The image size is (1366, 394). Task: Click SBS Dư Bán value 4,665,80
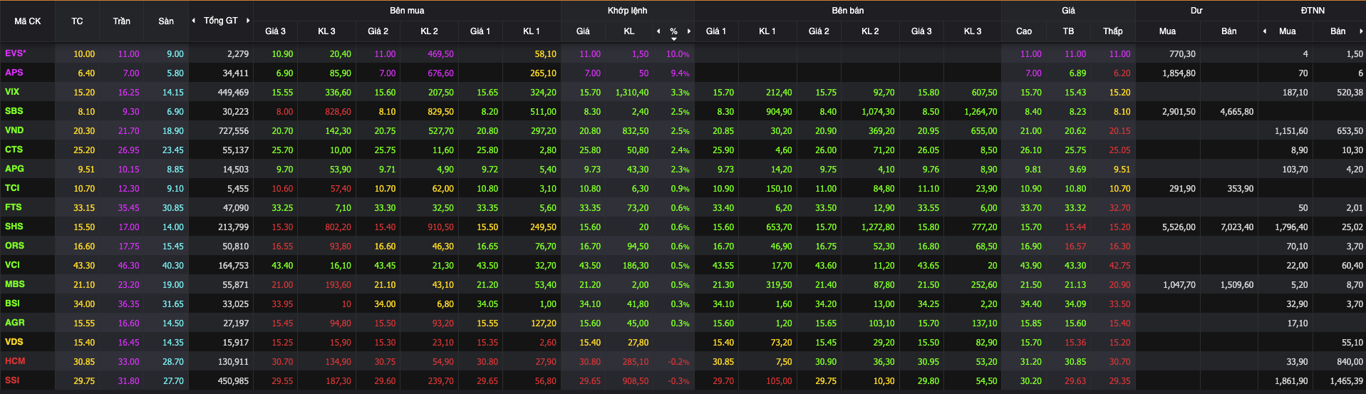1236,112
